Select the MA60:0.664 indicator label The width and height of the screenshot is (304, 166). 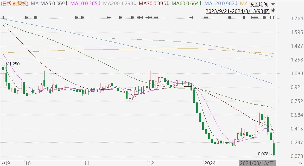(187, 3)
